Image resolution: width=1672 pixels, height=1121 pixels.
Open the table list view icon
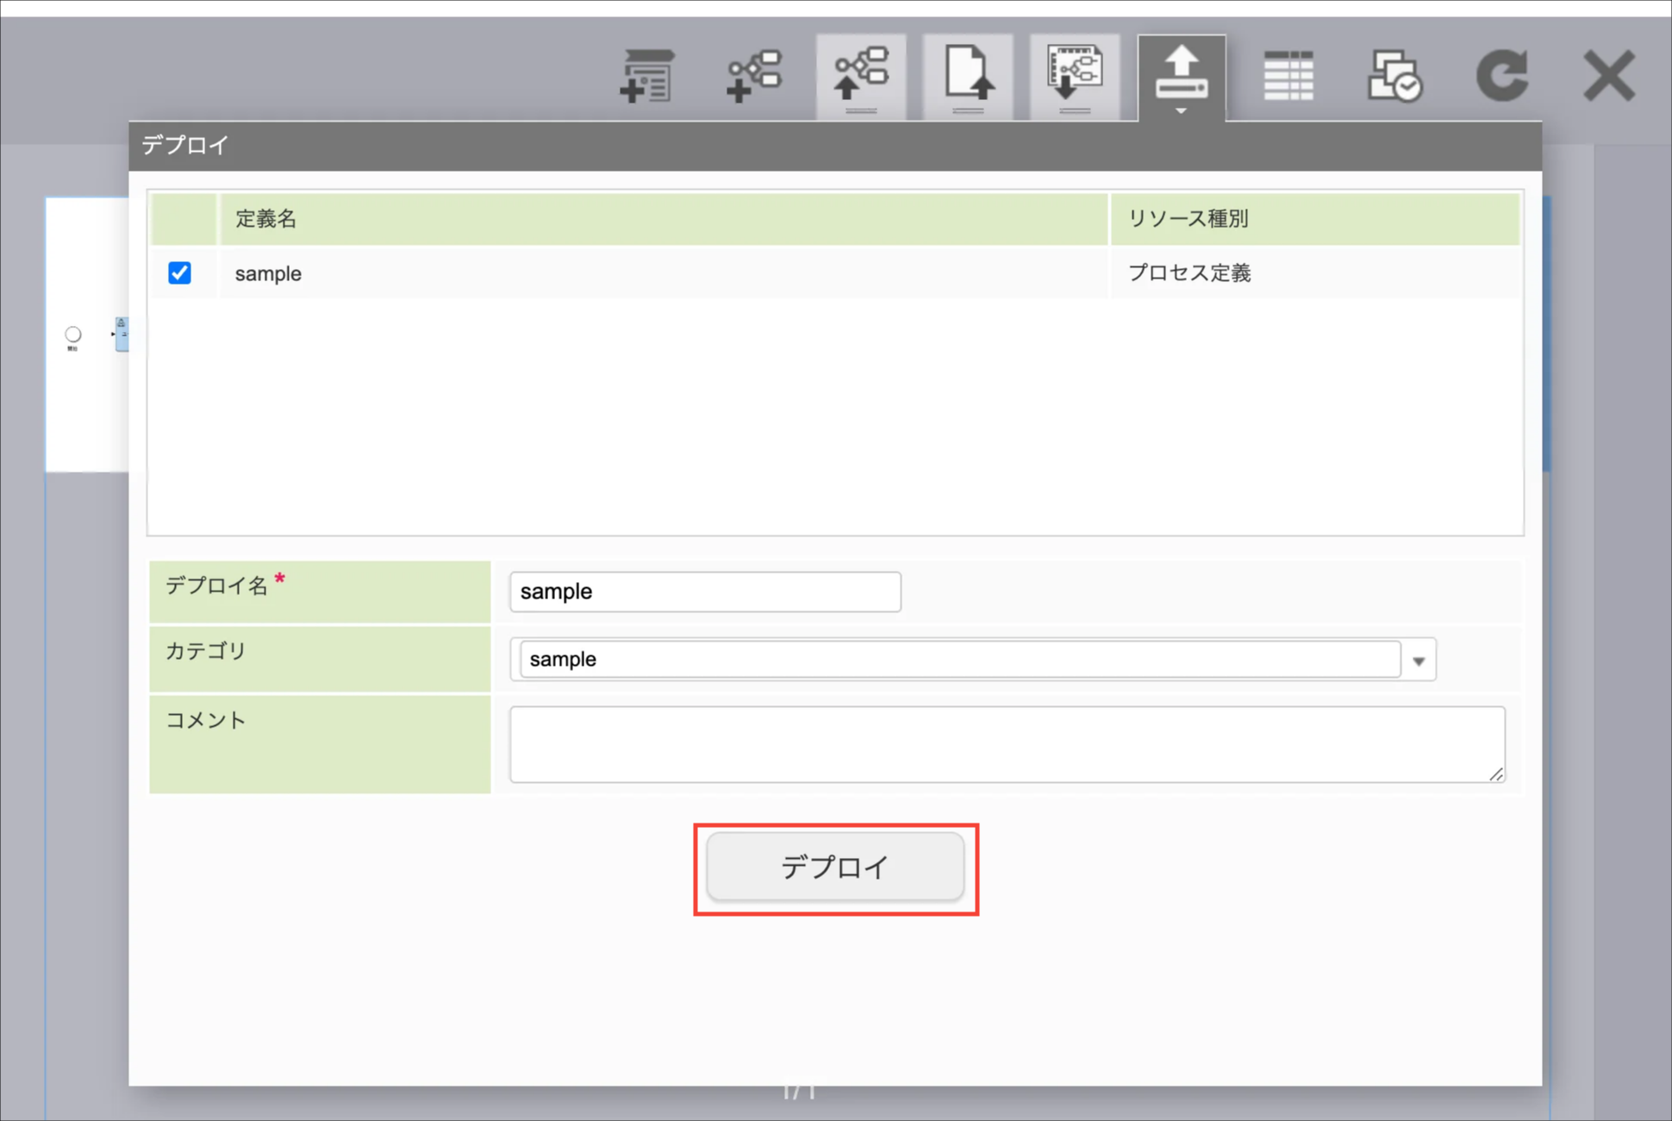(1288, 76)
